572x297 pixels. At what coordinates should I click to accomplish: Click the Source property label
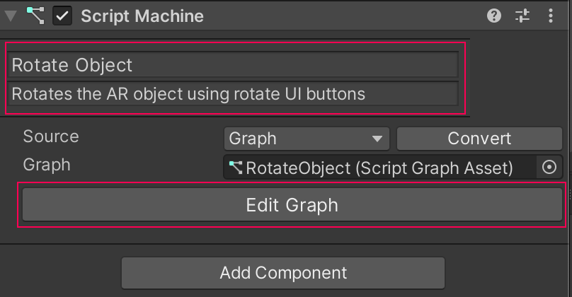[x=51, y=136]
